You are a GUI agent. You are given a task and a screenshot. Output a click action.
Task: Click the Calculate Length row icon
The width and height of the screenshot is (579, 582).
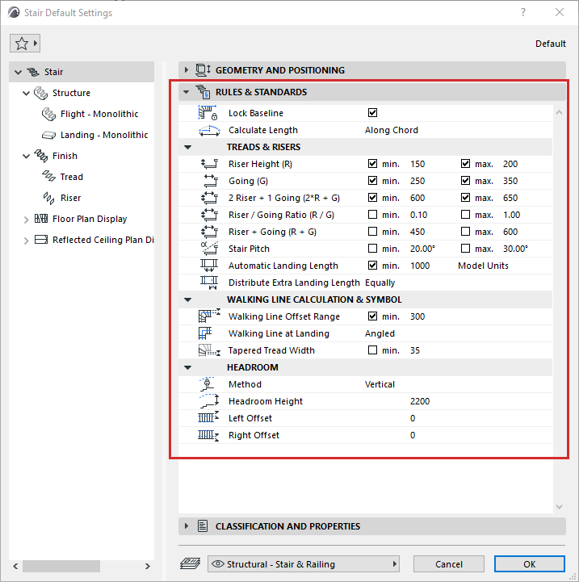209,130
